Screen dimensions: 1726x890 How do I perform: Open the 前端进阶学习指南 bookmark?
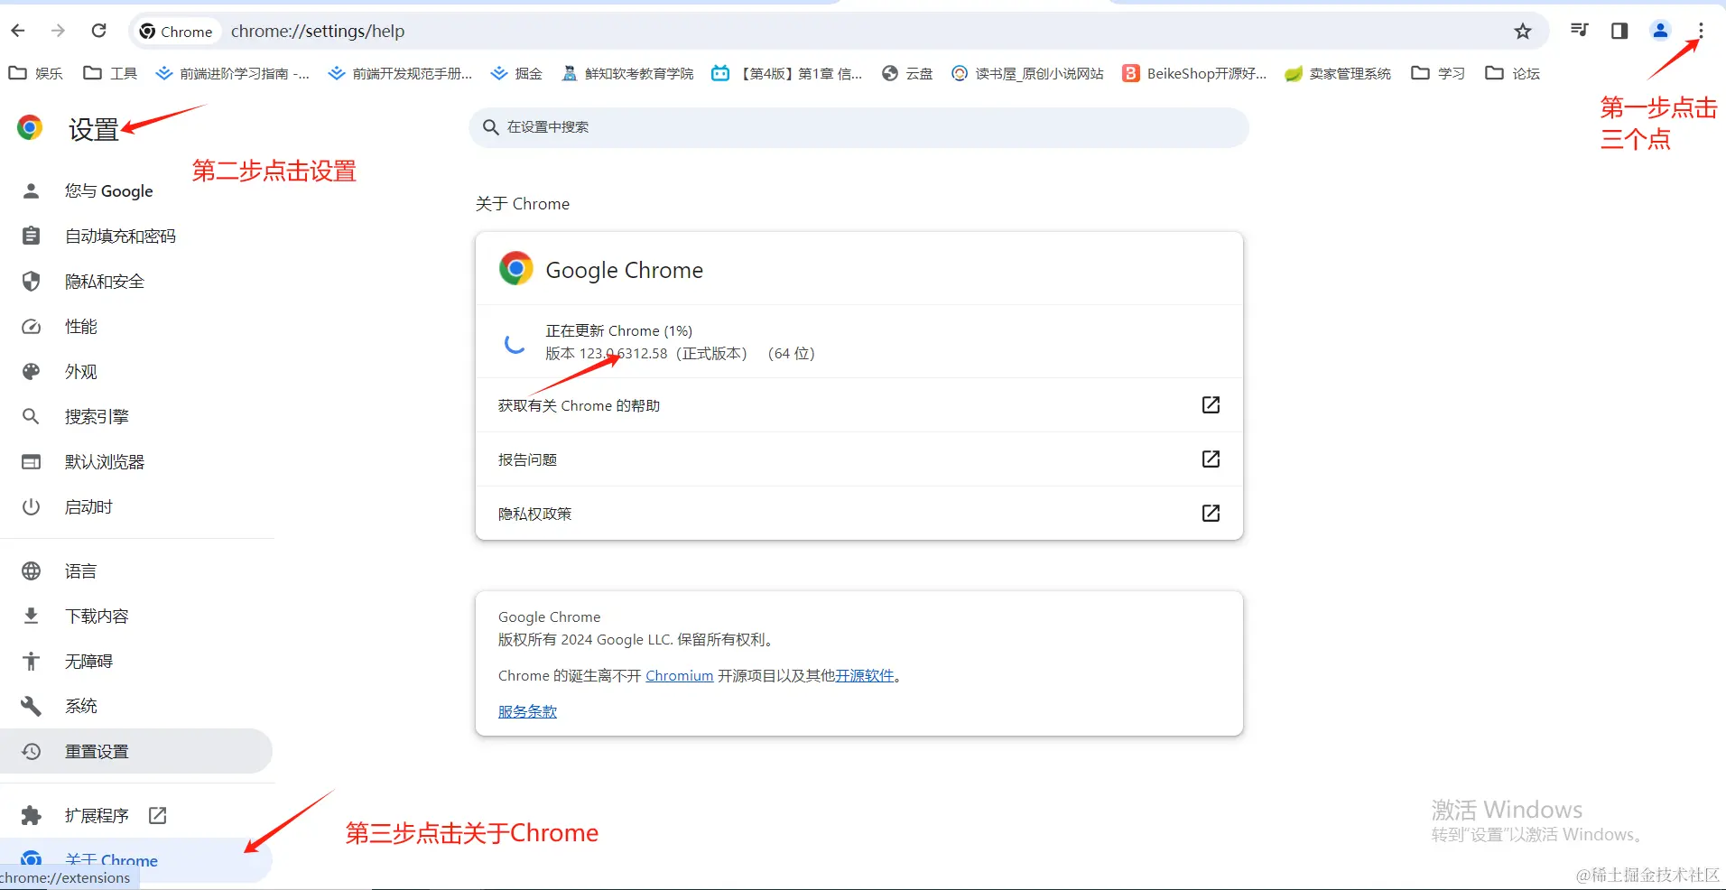click(232, 73)
